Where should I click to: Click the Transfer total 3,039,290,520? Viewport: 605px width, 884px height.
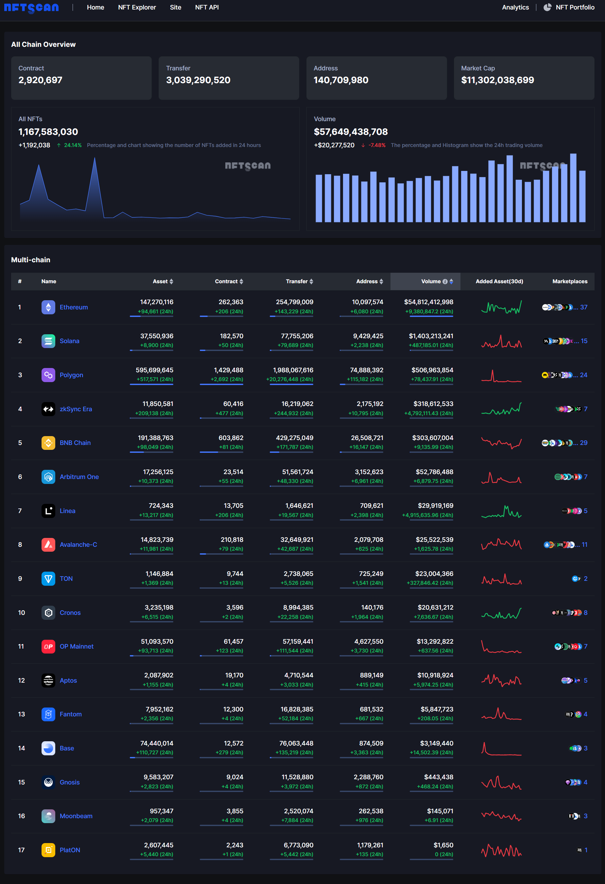pos(198,80)
